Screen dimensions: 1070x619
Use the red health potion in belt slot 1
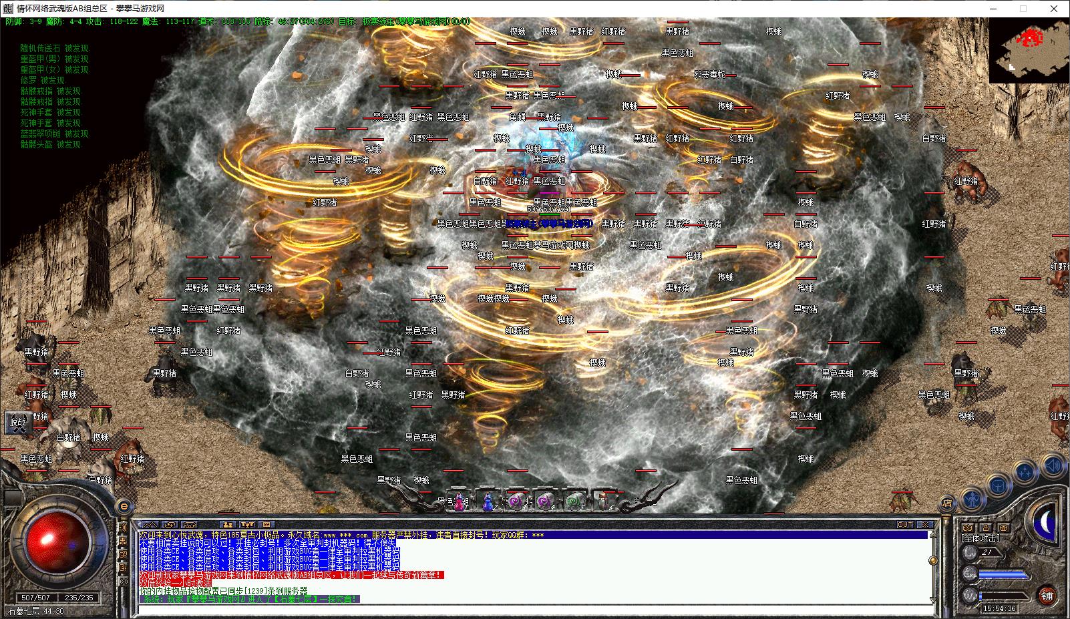pos(460,502)
